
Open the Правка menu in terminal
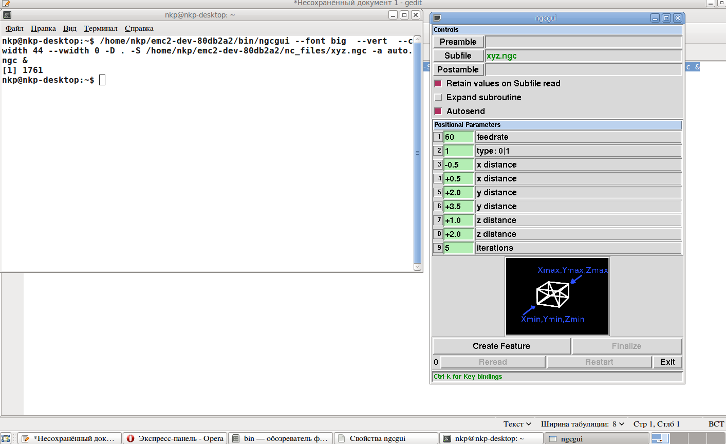(43, 28)
